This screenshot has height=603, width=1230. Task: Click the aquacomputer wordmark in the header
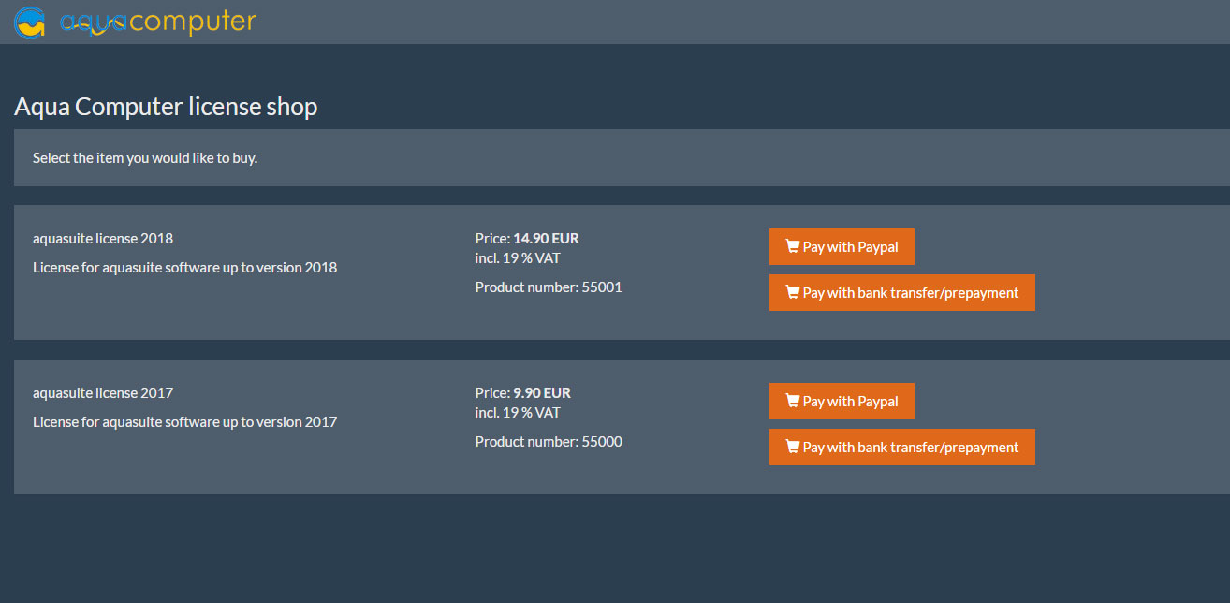click(x=157, y=22)
